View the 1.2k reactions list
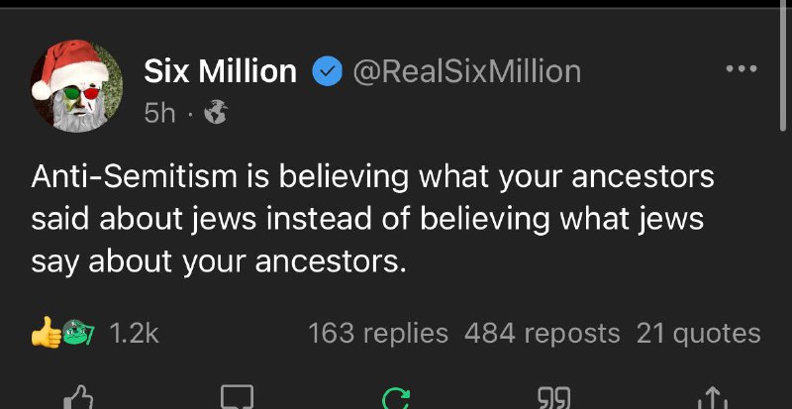792x409 pixels. [x=135, y=333]
